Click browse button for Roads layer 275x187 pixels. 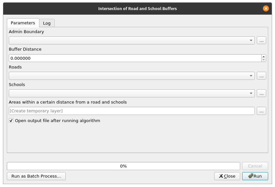261,76
